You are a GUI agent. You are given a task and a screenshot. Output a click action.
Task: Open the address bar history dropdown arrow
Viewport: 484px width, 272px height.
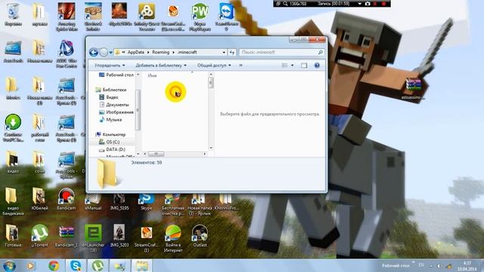[224, 52]
